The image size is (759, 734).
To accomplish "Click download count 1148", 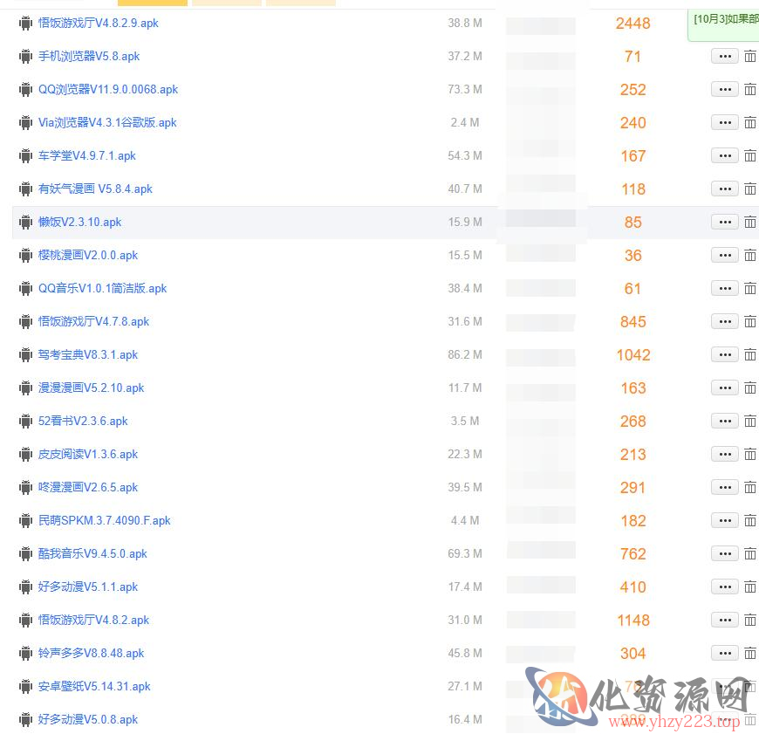I will pyautogui.click(x=633, y=621).
